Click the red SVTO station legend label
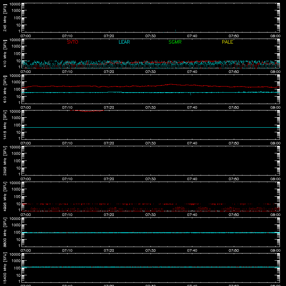This screenshot has width=286, height=286. (x=73, y=42)
